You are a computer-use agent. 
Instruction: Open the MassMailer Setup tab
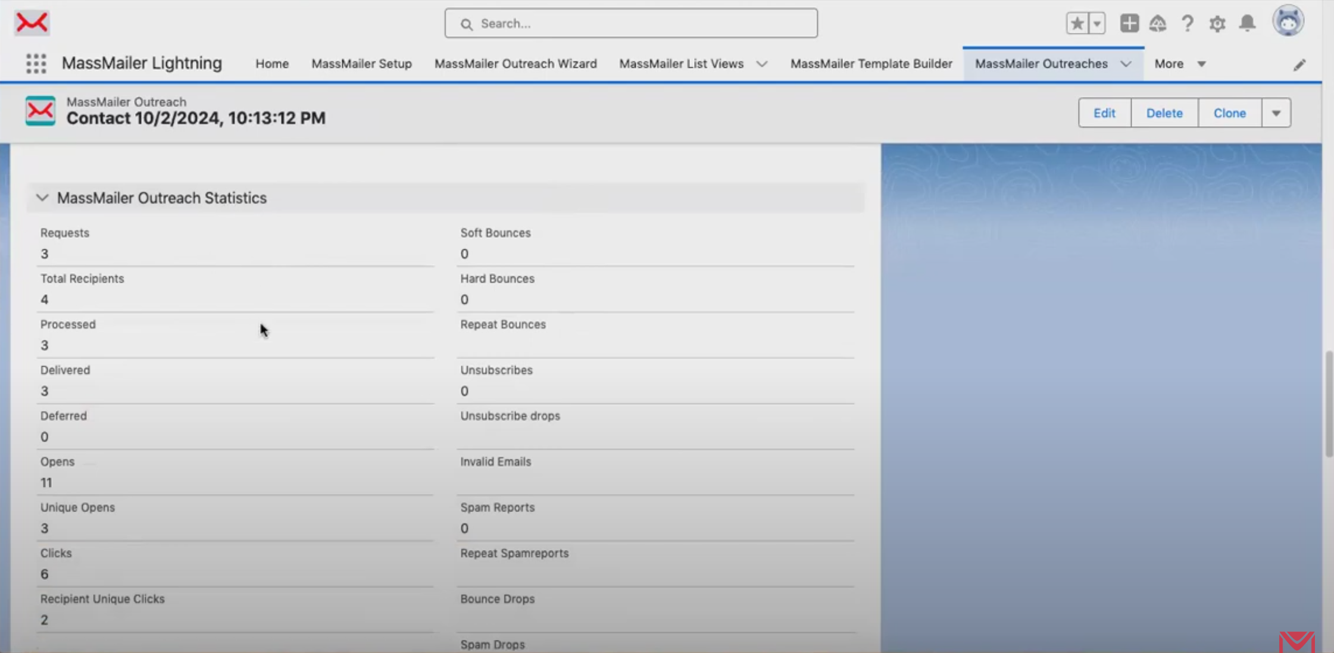(x=361, y=64)
